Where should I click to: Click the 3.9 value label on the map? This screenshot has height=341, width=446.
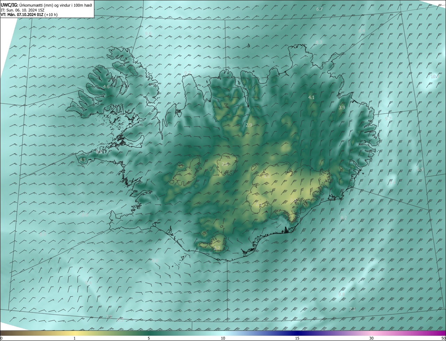click(x=342, y=108)
